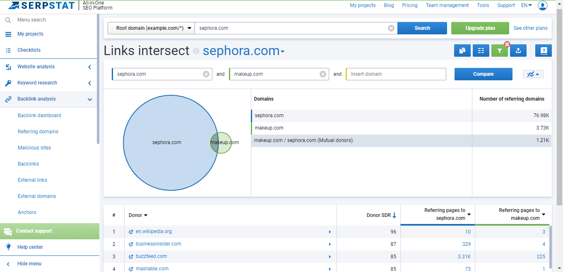Click the info icon beside Links intersect

[x=196, y=51]
